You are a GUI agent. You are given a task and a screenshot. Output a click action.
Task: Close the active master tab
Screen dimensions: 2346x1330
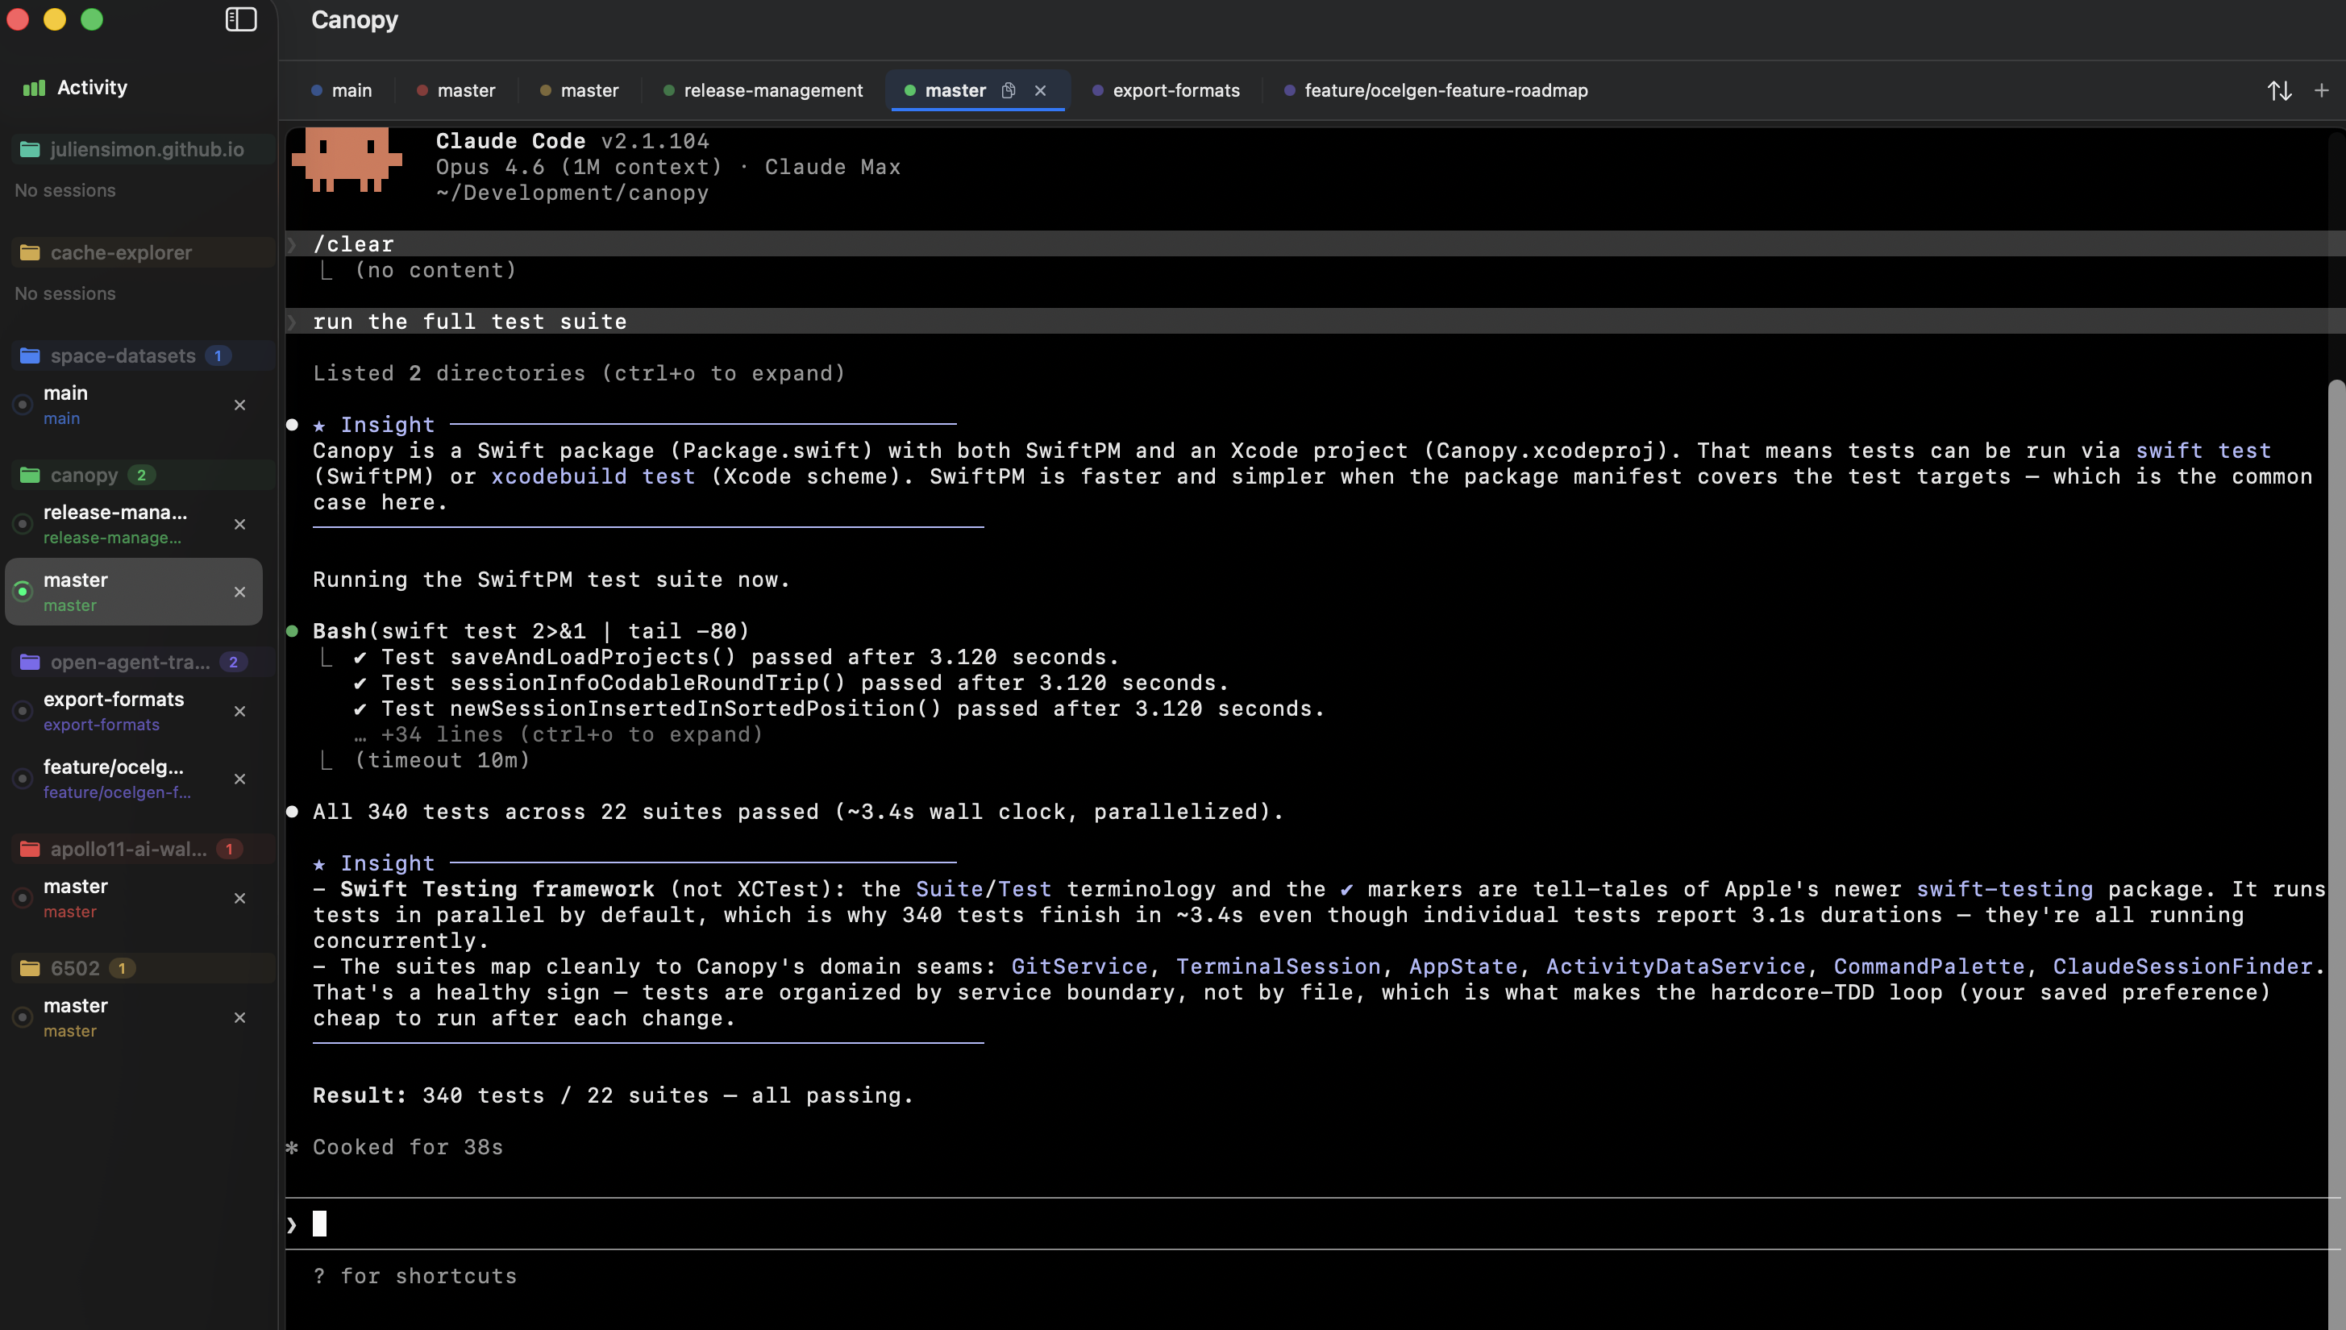(1040, 90)
